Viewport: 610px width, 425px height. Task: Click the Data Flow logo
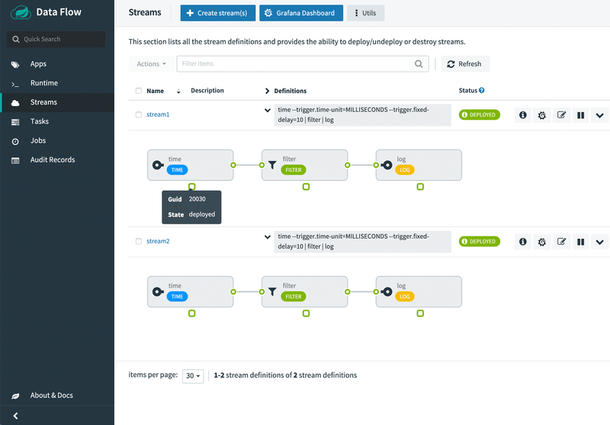21,12
